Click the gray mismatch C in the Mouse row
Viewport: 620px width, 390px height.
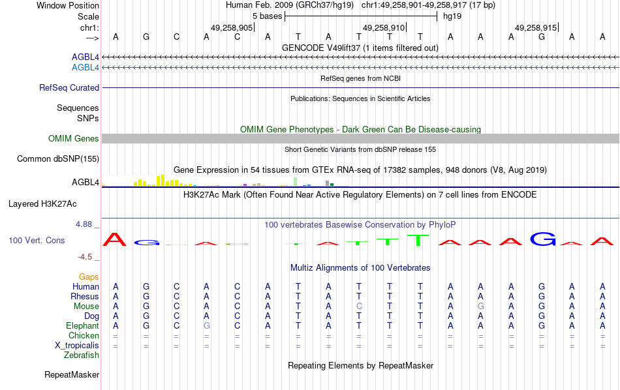[359, 307]
